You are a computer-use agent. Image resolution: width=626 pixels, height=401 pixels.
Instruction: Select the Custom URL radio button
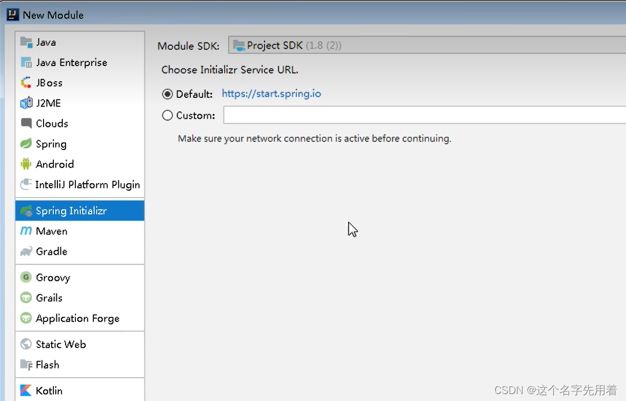coord(168,115)
